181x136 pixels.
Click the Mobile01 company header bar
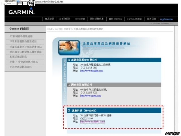click(114, 110)
